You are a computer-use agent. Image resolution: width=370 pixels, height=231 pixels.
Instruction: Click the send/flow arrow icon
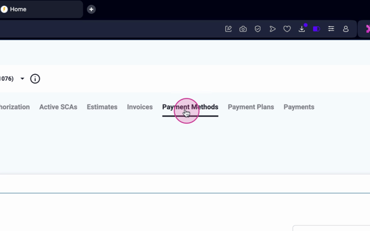click(x=272, y=29)
